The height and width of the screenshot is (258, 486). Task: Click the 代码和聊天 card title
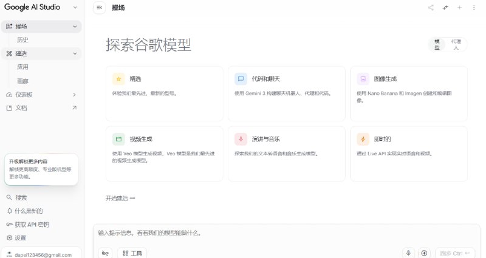point(265,79)
